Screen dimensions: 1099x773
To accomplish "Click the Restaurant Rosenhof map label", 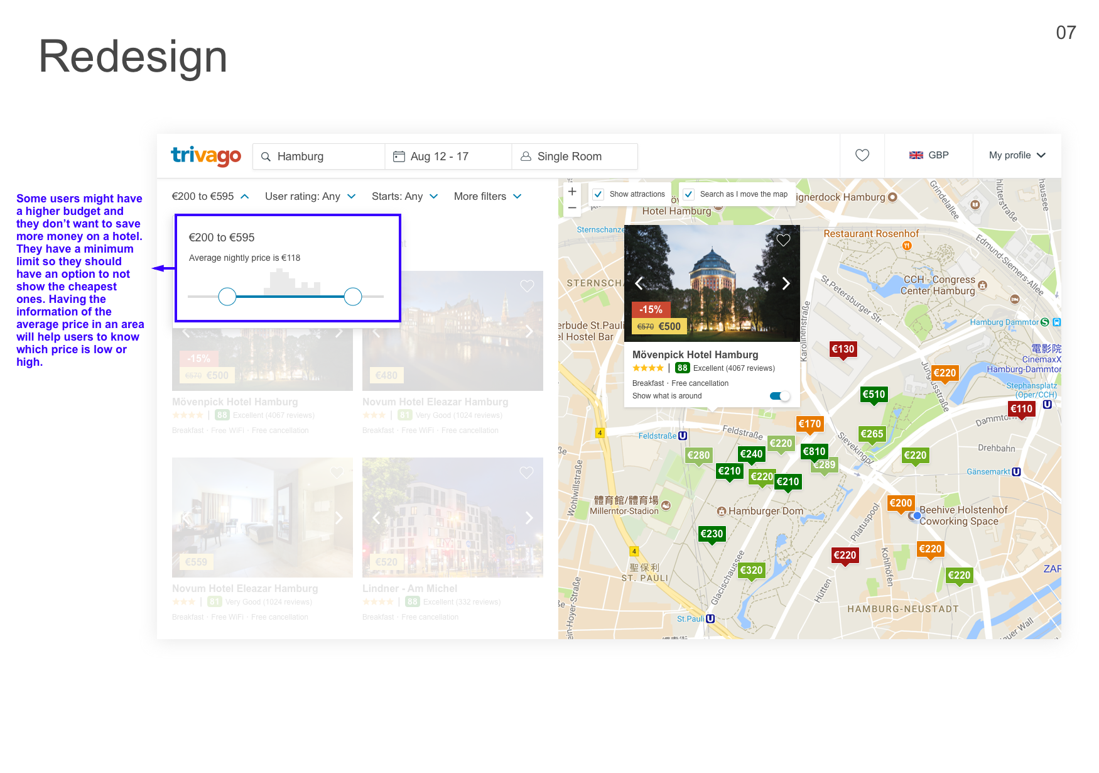I will (x=871, y=234).
